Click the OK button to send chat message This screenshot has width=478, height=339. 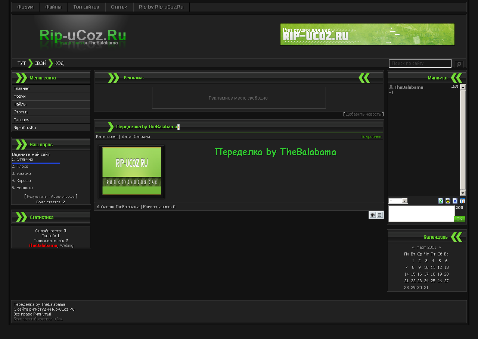click(x=459, y=219)
